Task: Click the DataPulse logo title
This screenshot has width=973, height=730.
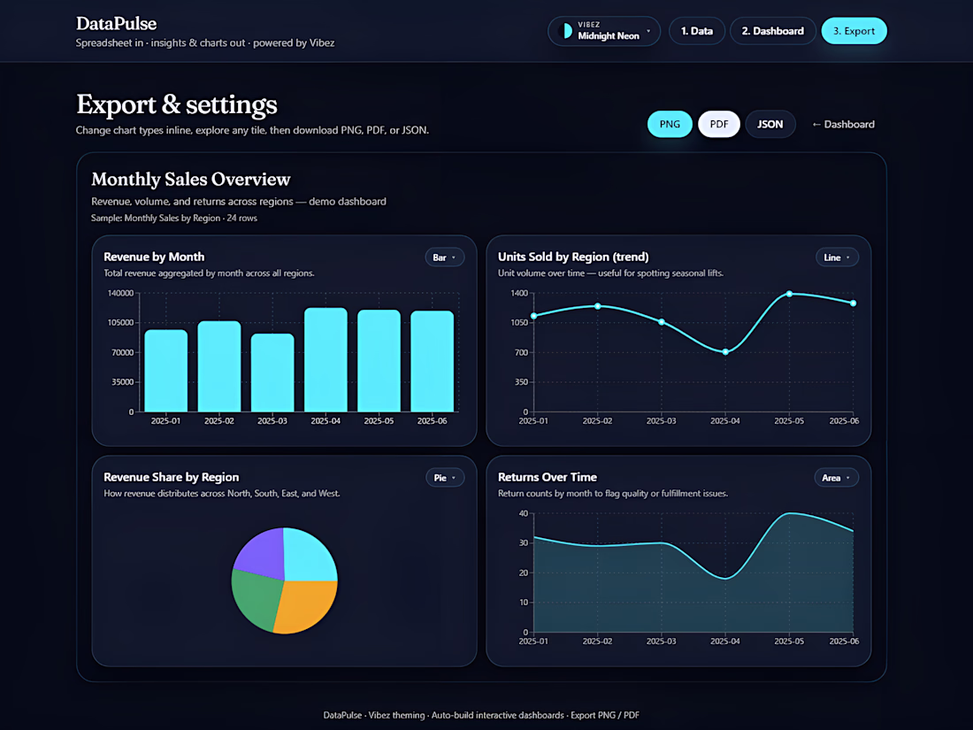Action: click(x=116, y=24)
